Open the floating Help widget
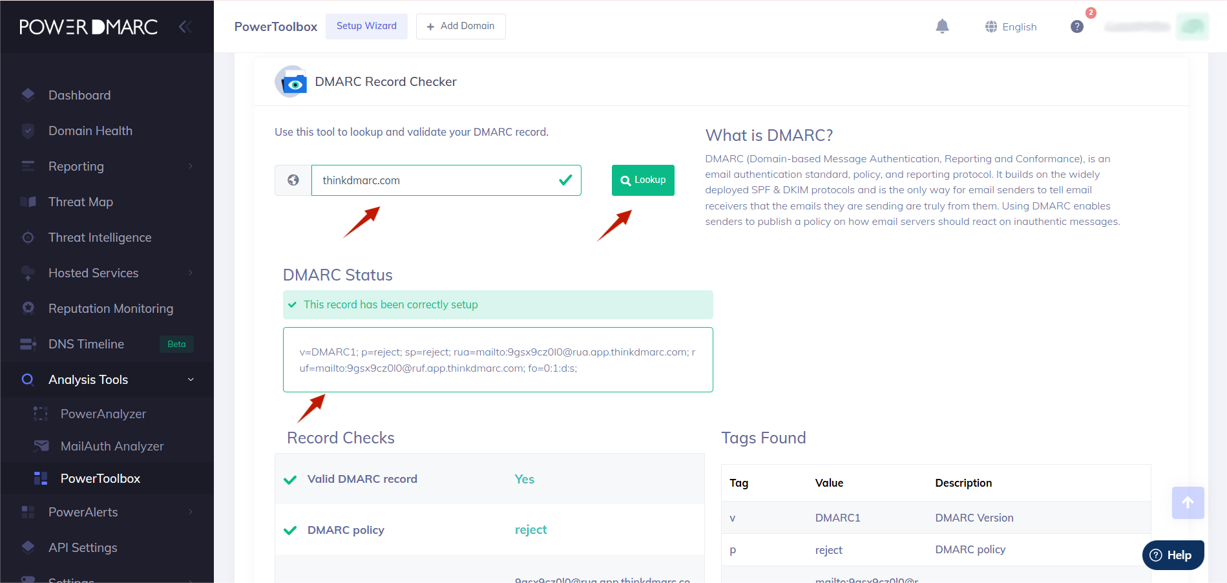The width and height of the screenshot is (1227, 583). point(1172,555)
